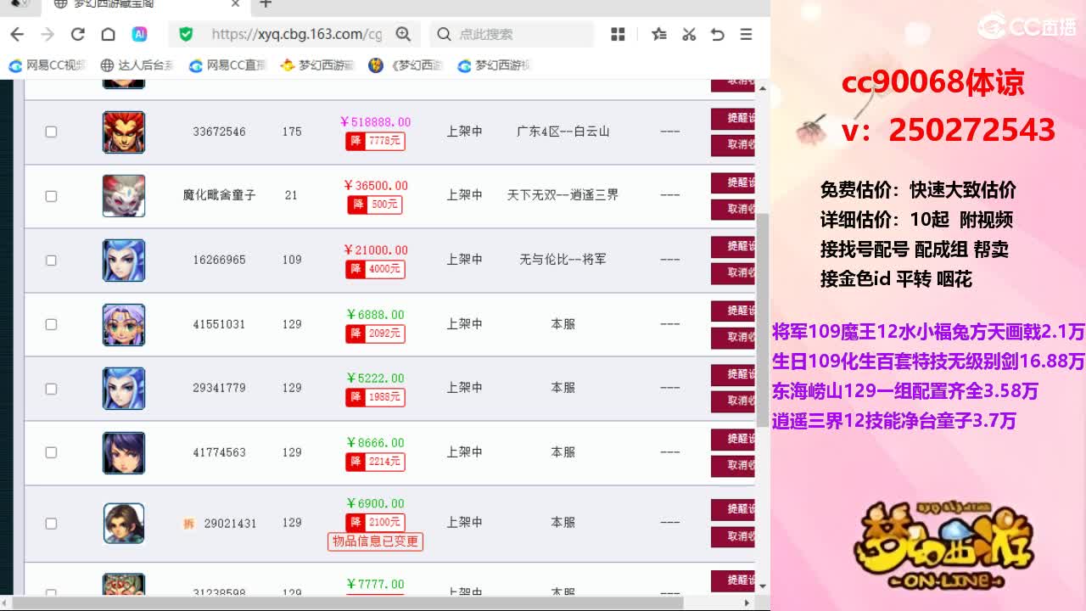Tick the checkbox for 29021431 row
This screenshot has height=611, width=1086.
51,524
